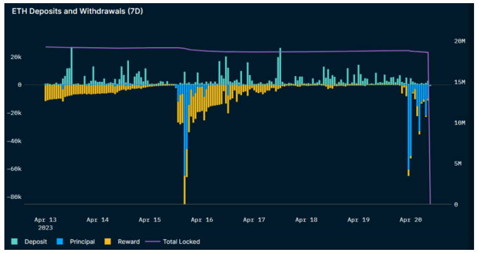The width and height of the screenshot is (479, 253).
Task: Click the 10M right axis value
Action: click(460, 123)
